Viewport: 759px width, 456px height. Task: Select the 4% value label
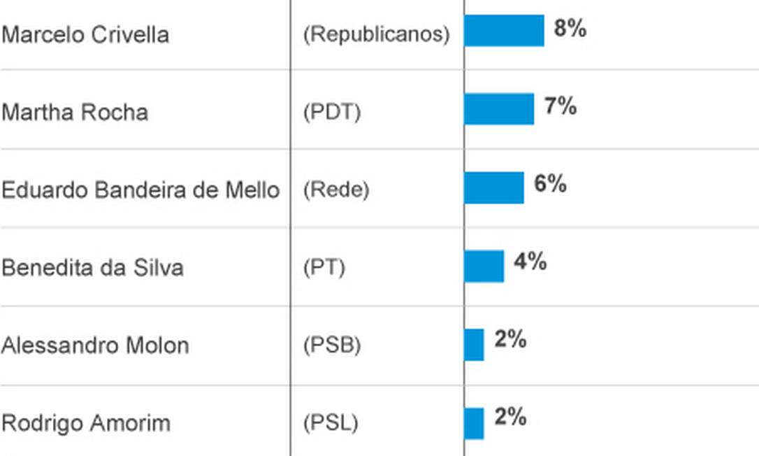point(530,263)
